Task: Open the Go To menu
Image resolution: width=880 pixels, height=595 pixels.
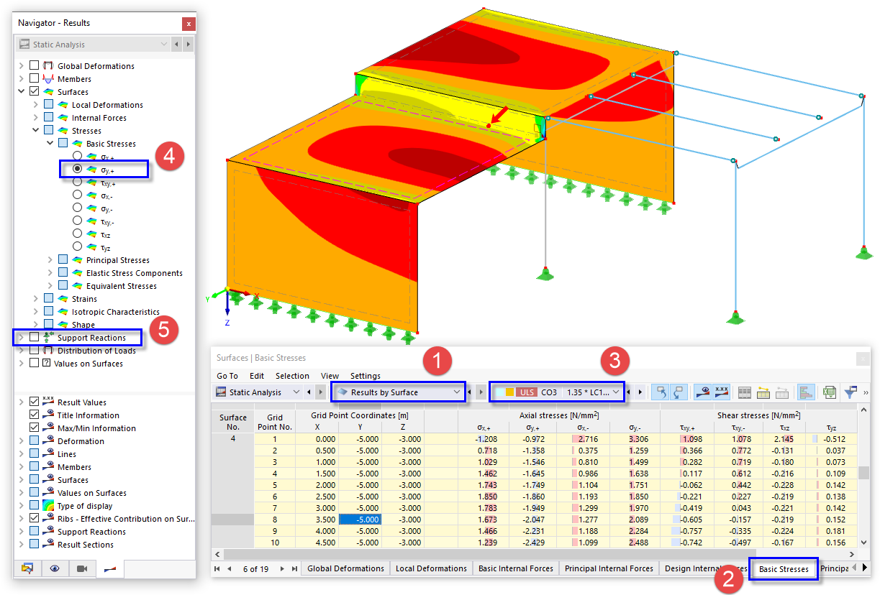Action: pos(227,376)
